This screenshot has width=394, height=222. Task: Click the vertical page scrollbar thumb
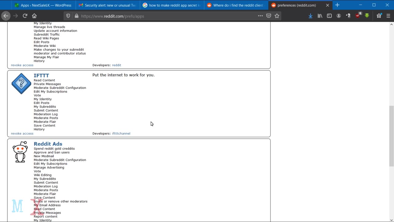[391, 136]
